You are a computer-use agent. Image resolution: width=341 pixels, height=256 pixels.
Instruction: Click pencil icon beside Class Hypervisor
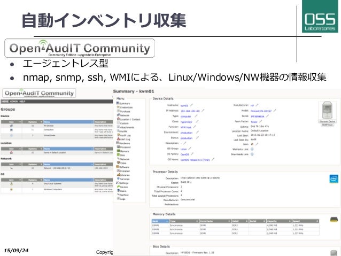point(197,121)
